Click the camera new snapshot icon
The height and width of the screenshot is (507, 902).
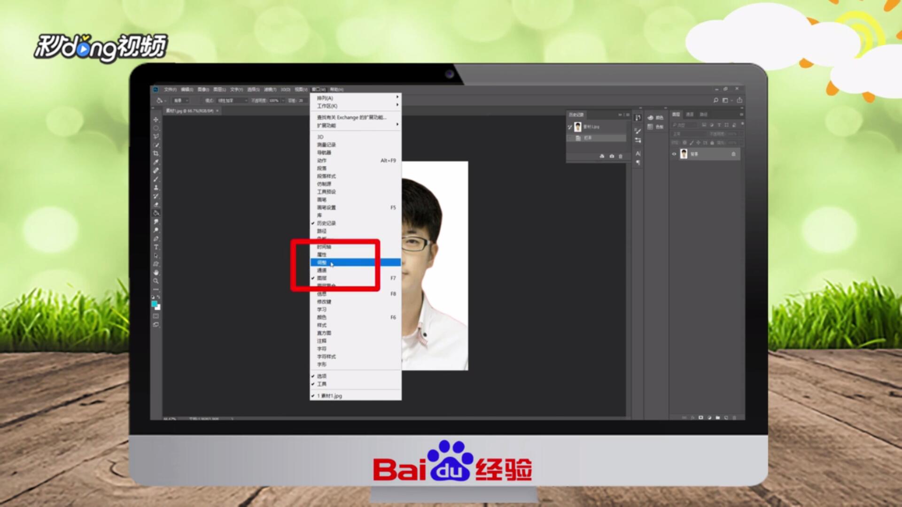(612, 156)
